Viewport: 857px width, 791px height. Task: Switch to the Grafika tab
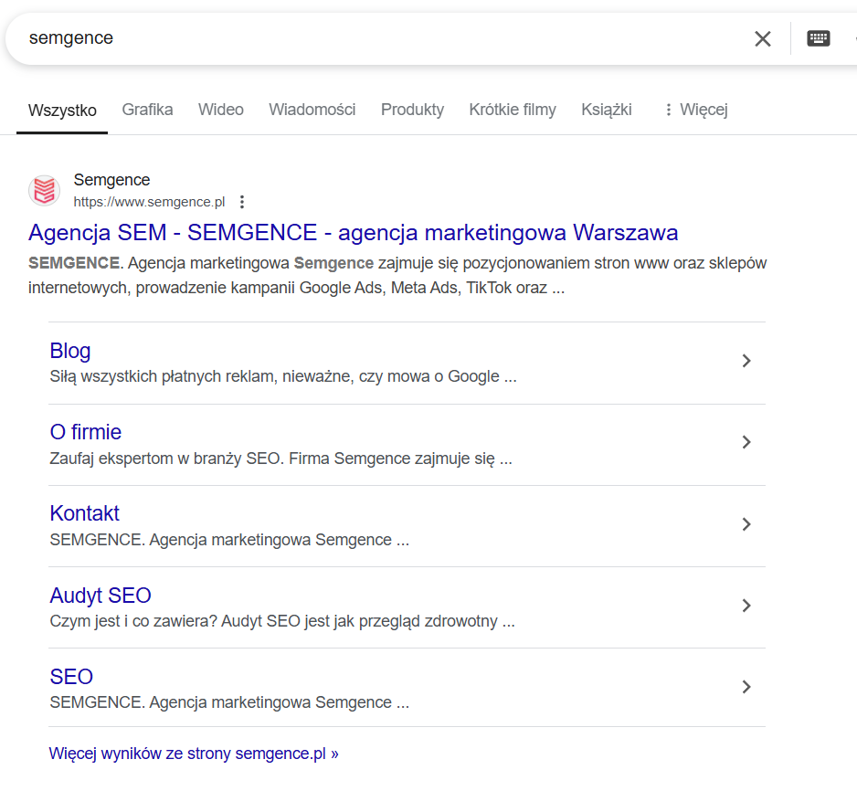coord(147,110)
